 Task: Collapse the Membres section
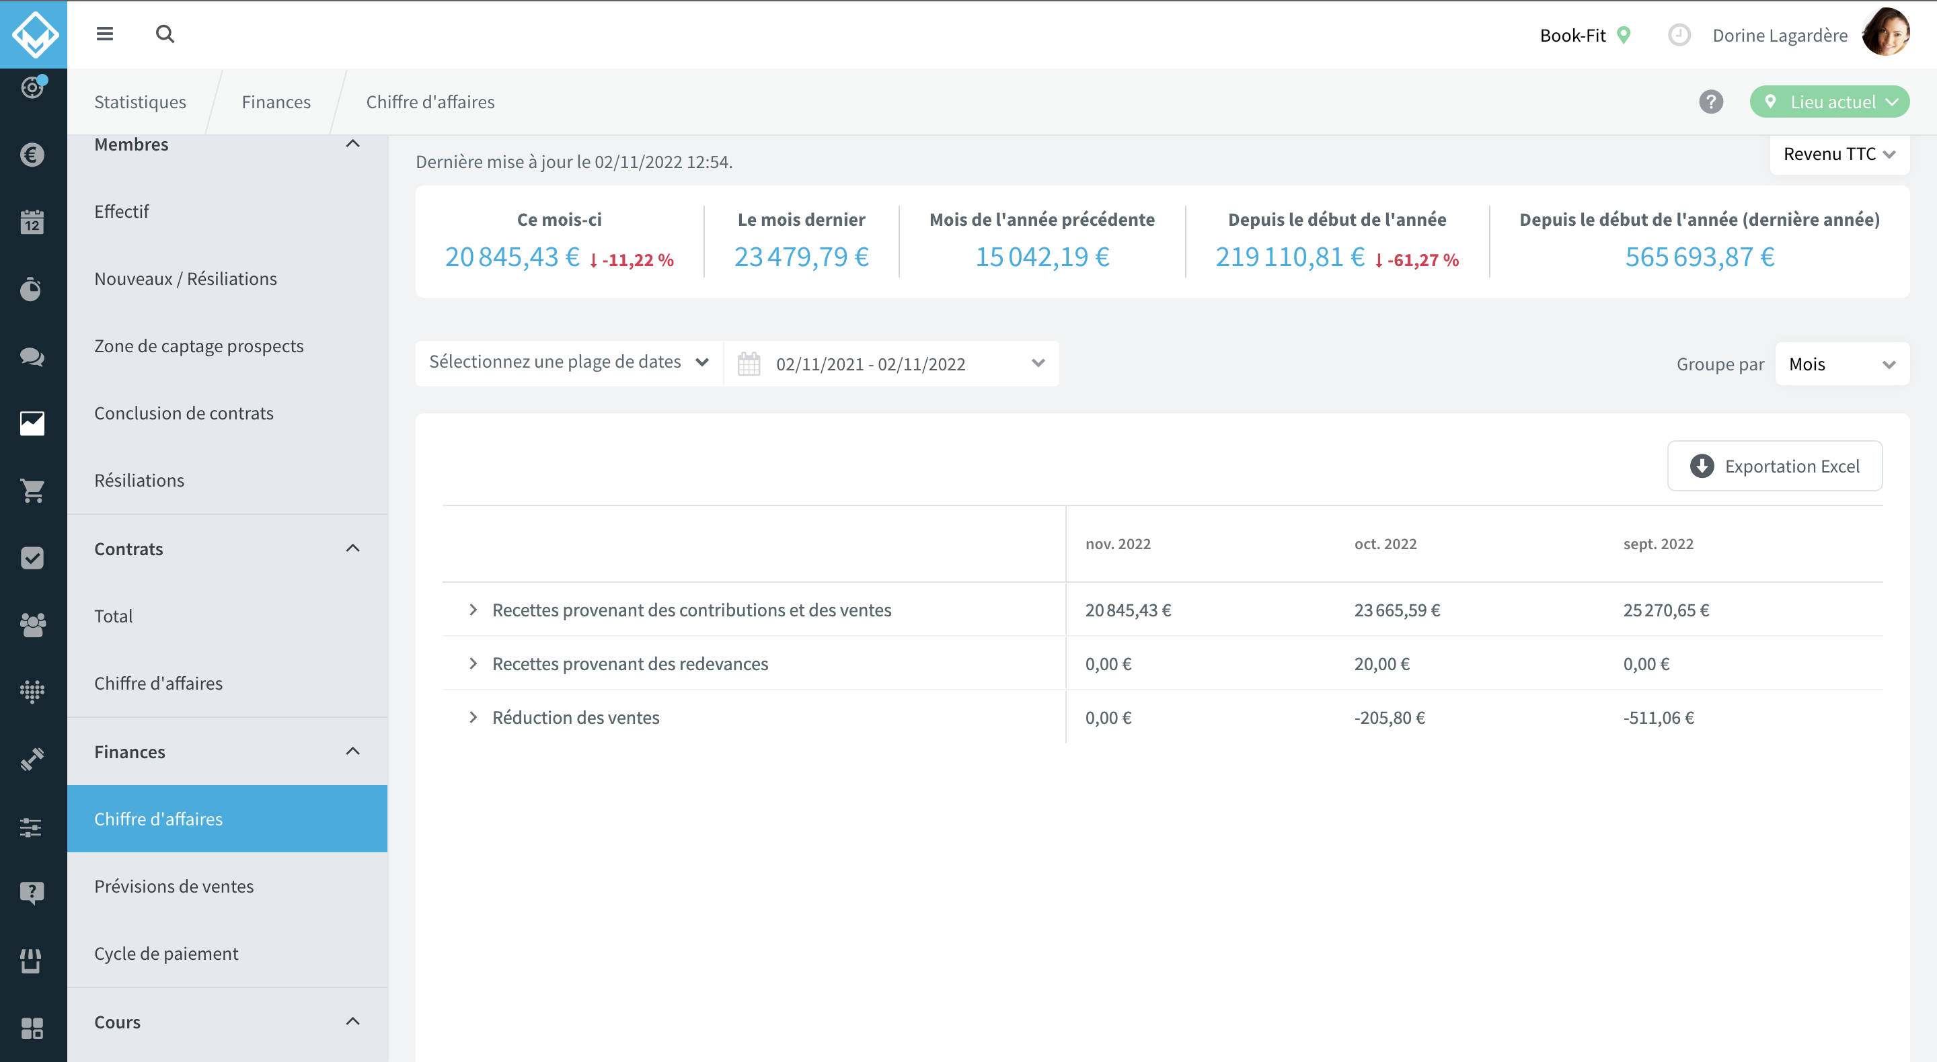click(352, 142)
